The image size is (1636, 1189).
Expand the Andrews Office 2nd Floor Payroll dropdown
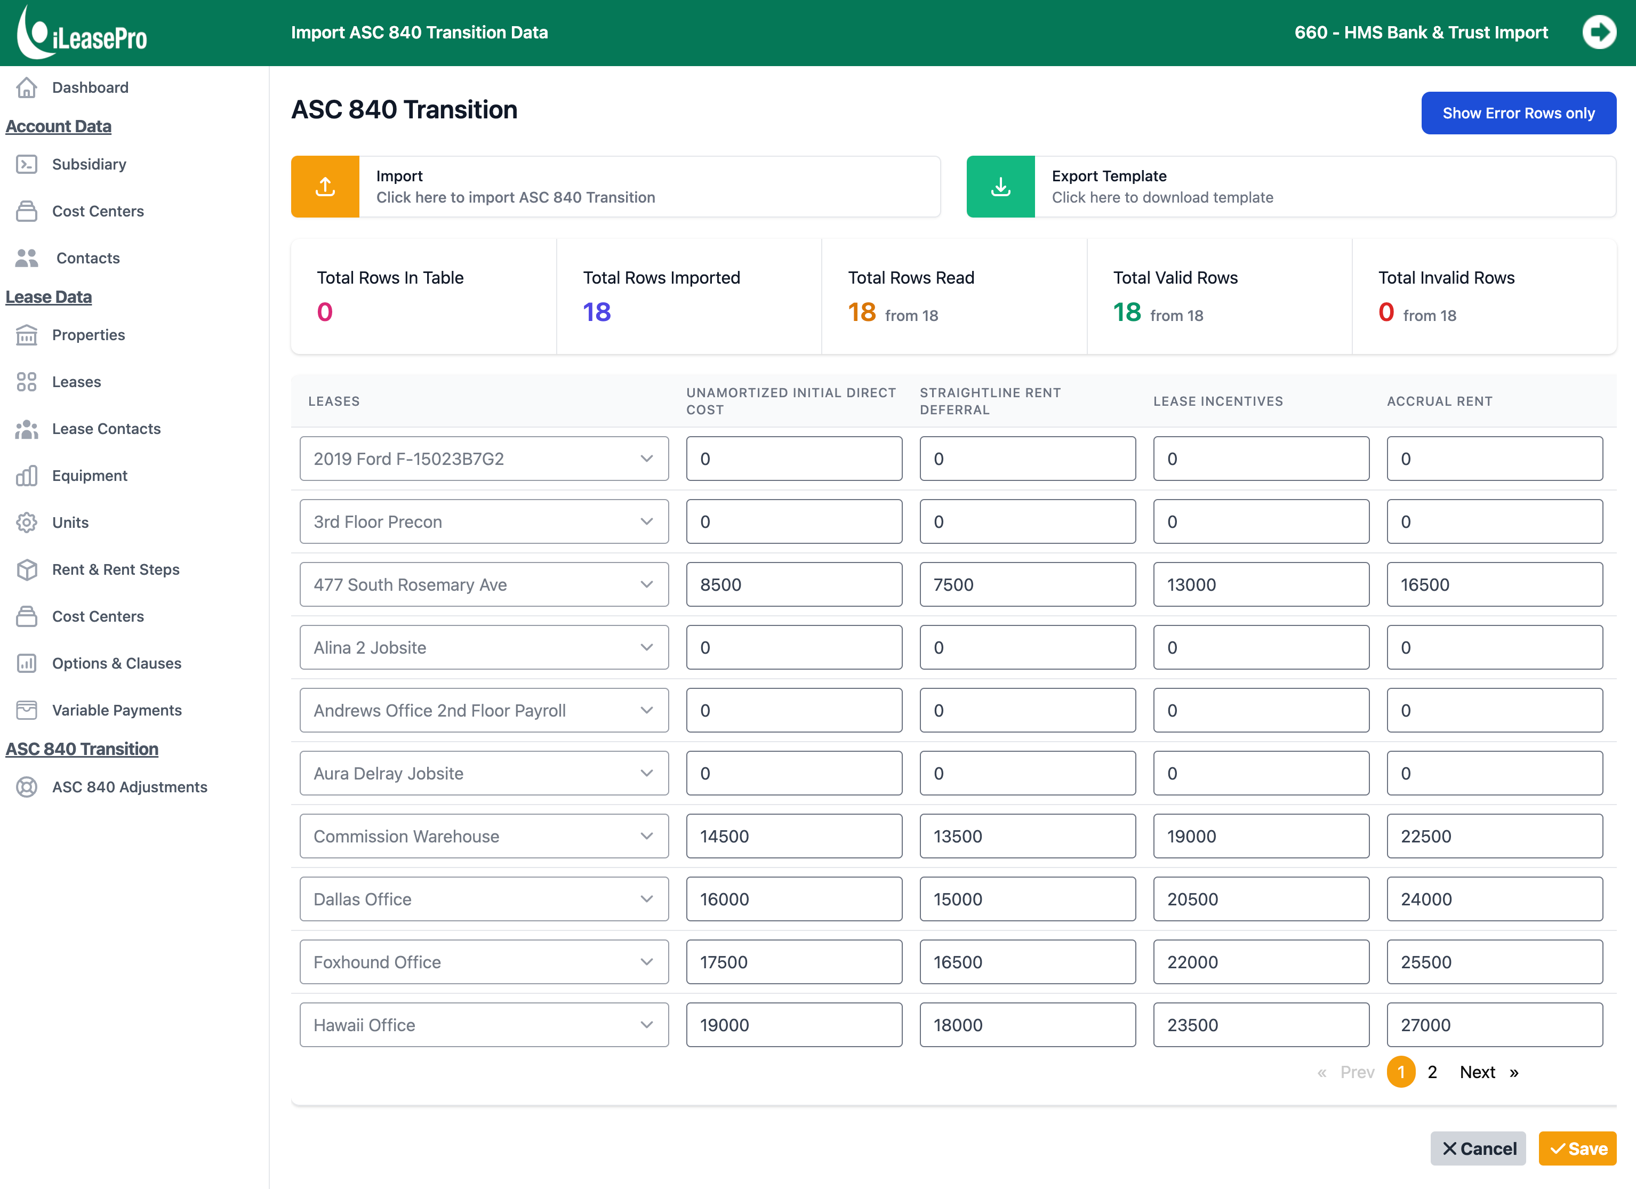484,710
